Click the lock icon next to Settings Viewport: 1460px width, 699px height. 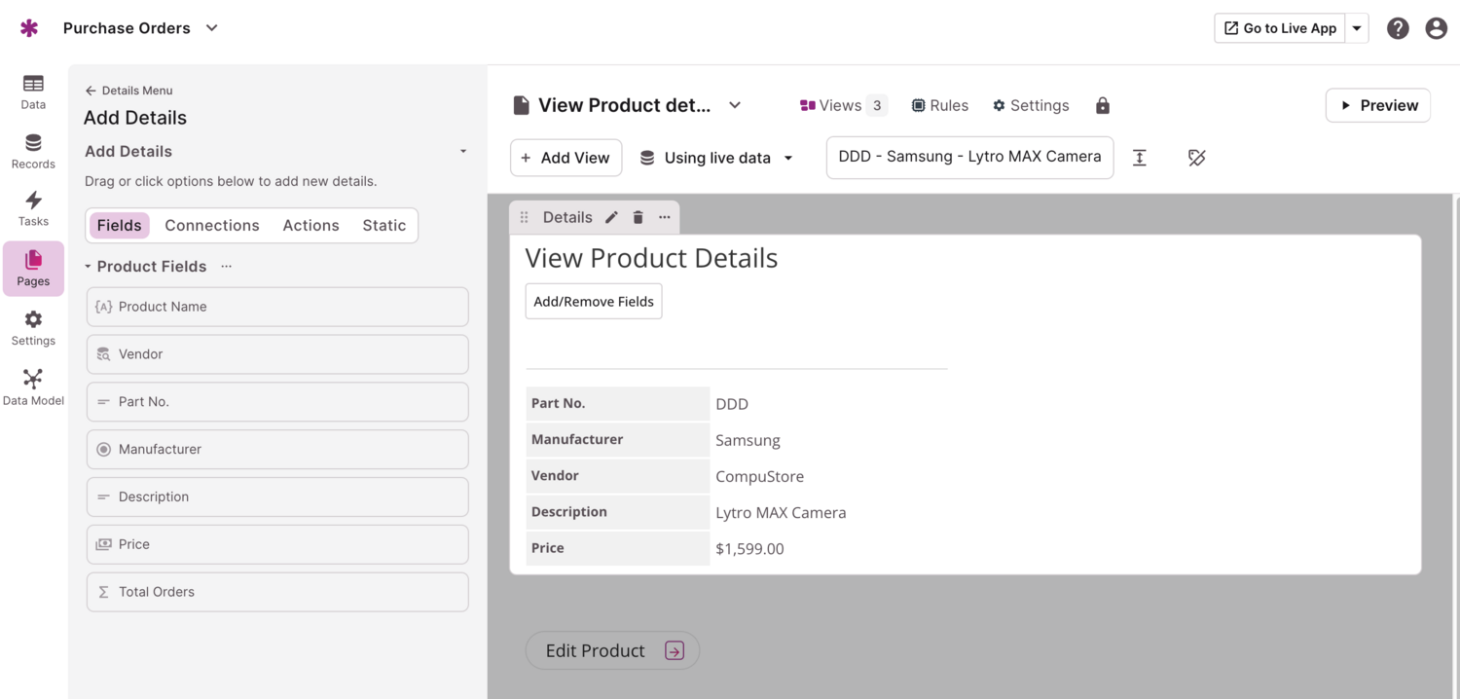click(1102, 105)
